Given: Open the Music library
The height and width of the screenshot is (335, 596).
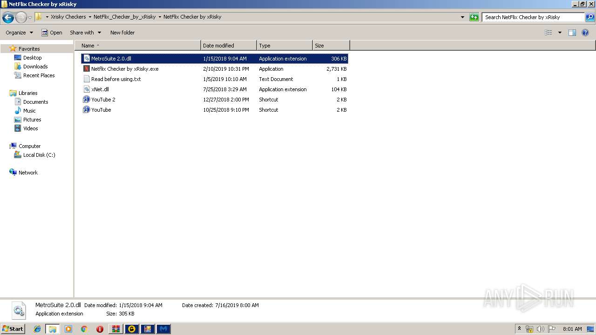Looking at the screenshot, I should click(x=29, y=111).
